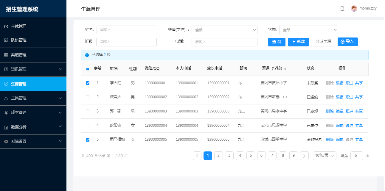This screenshot has width=385, height=191.
Task: Click 跟进 for 威震天
Action: (349, 97)
